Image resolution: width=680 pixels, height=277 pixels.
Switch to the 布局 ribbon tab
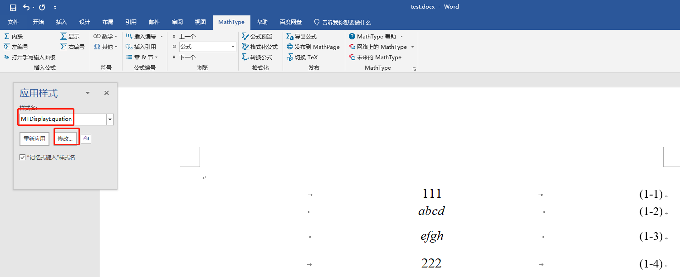(x=108, y=22)
